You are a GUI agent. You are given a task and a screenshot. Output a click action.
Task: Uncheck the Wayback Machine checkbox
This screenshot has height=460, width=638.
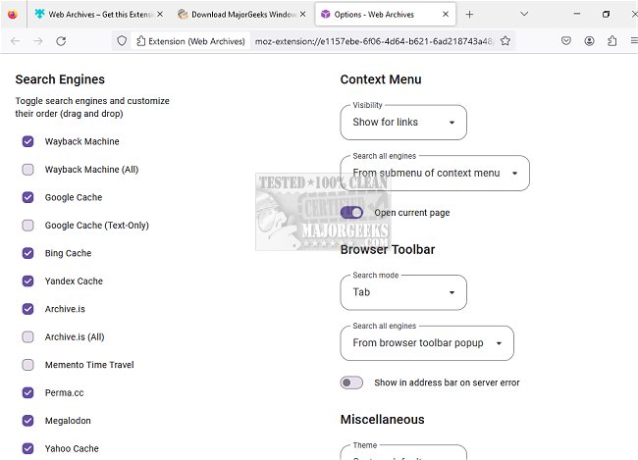(28, 141)
